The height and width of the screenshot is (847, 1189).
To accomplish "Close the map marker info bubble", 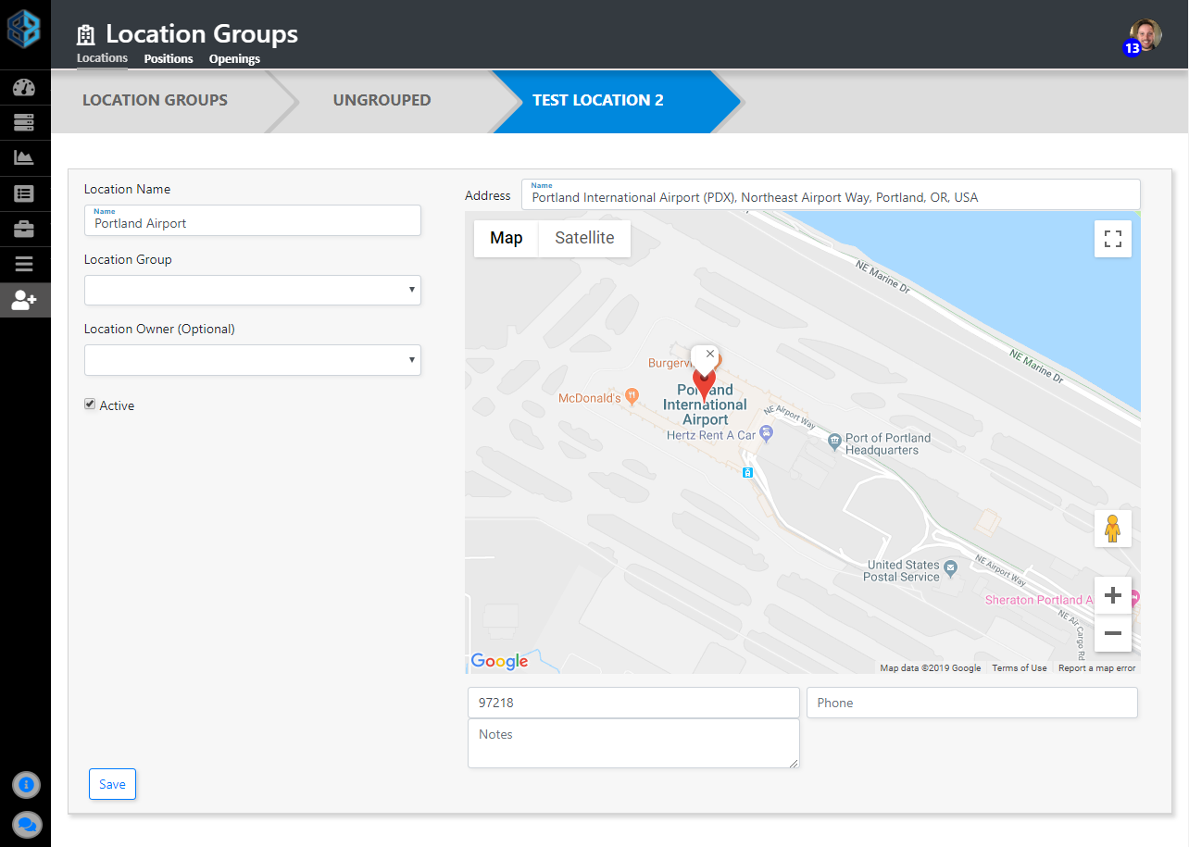I will (710, 354).
